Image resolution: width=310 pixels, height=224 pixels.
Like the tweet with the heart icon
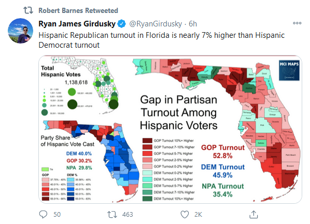coord(185,215)
